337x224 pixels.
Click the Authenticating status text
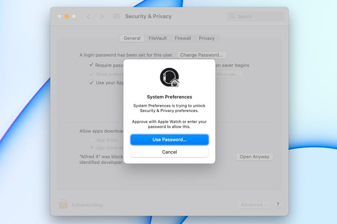click(89, 205)
